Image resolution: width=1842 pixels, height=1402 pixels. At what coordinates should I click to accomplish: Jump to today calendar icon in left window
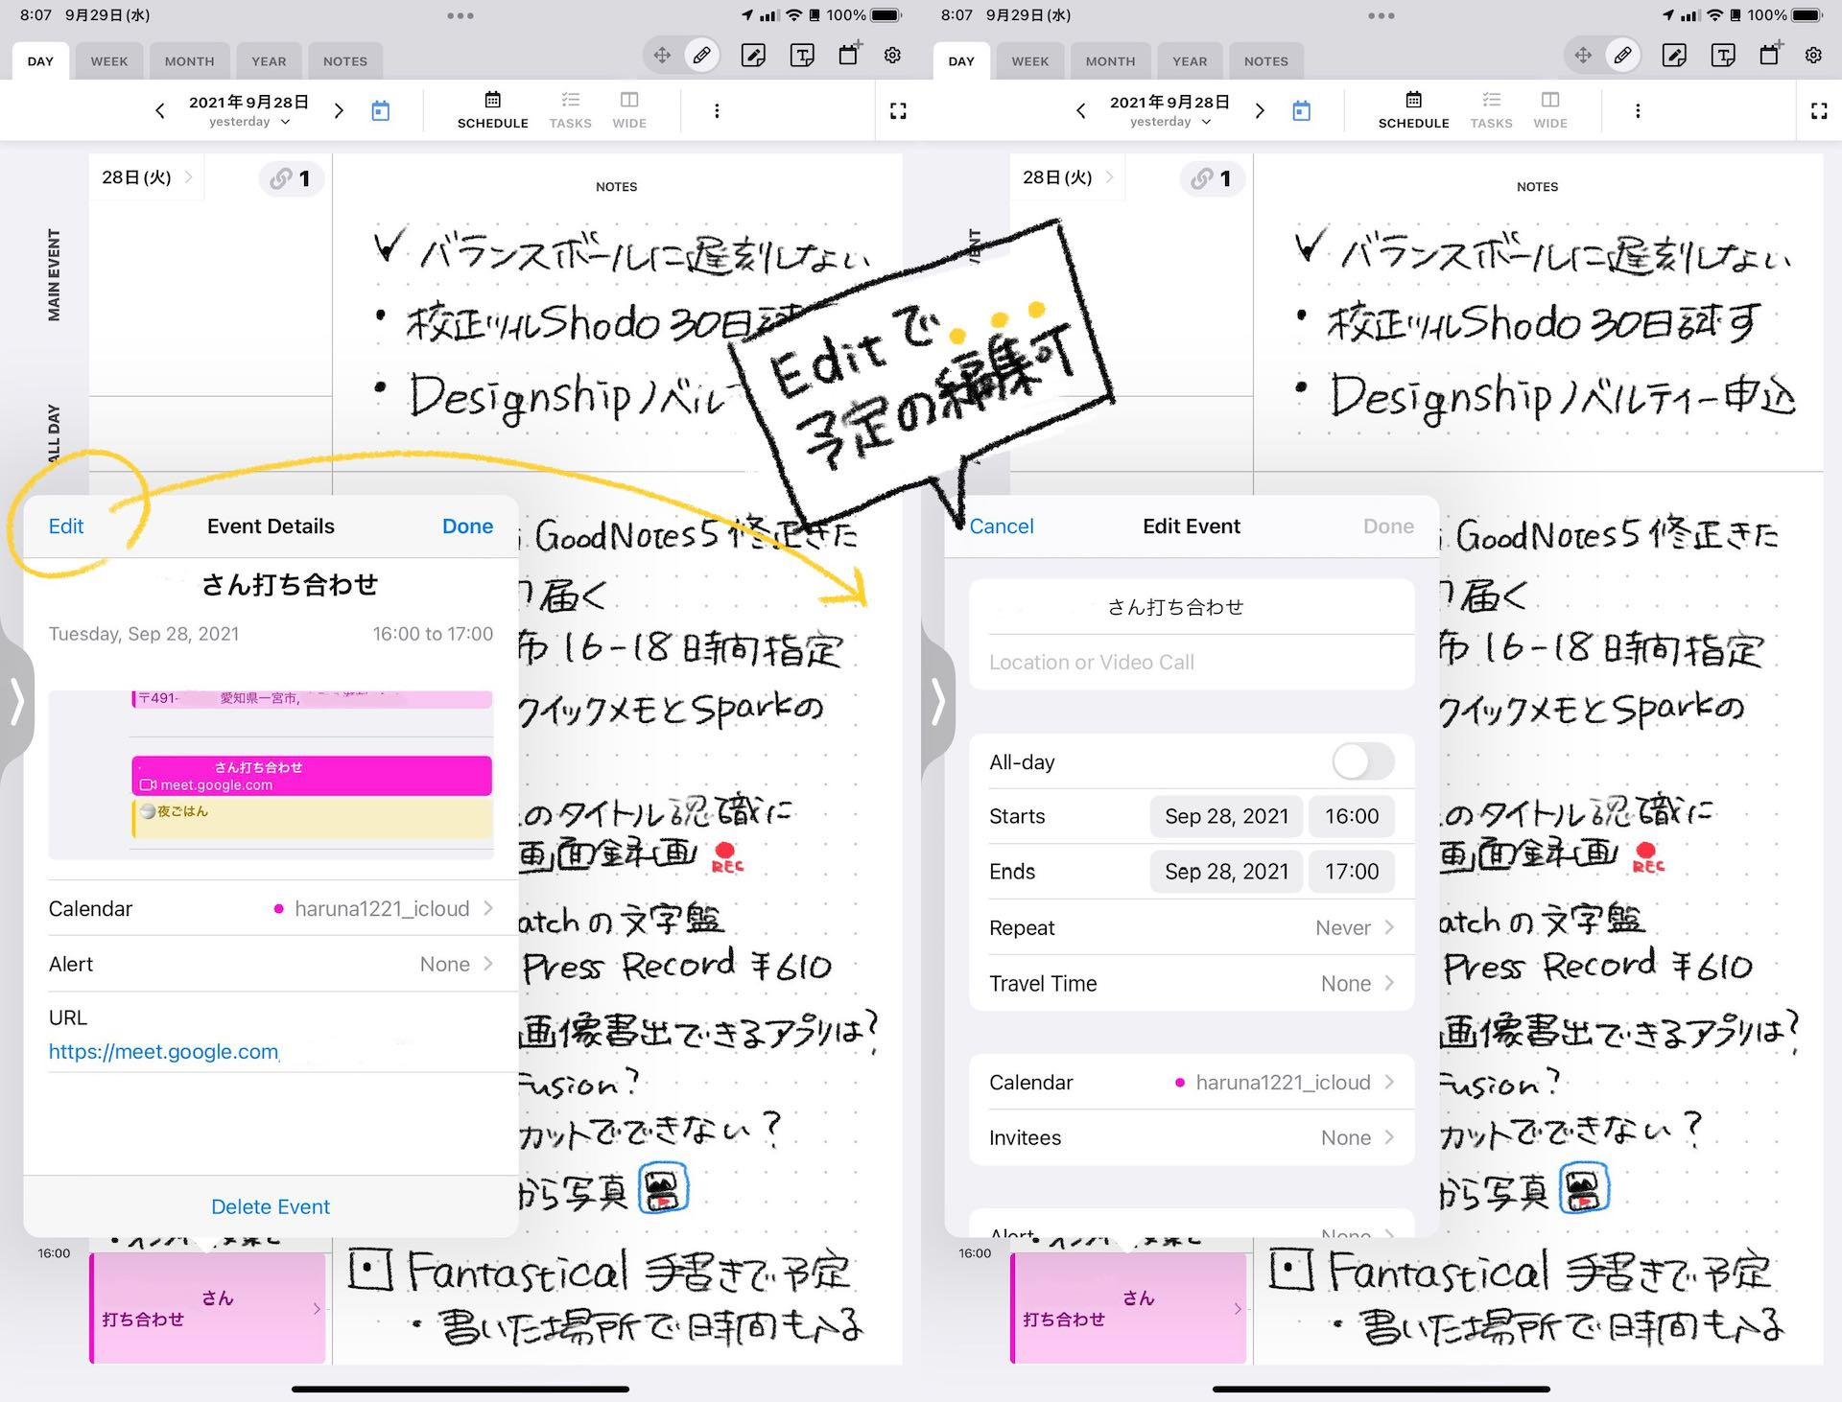[x=381, y=111]
